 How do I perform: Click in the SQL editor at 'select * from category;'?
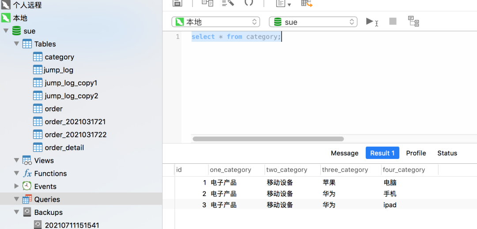tap(236, 37)
